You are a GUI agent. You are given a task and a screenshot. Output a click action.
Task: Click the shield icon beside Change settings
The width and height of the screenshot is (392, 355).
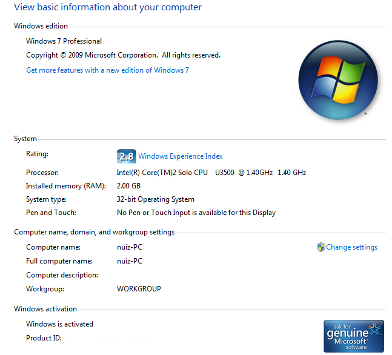[x=321, y=247]
